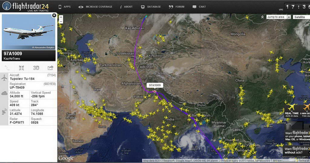Click the altitude value 34,000 ft

(16, 96)
